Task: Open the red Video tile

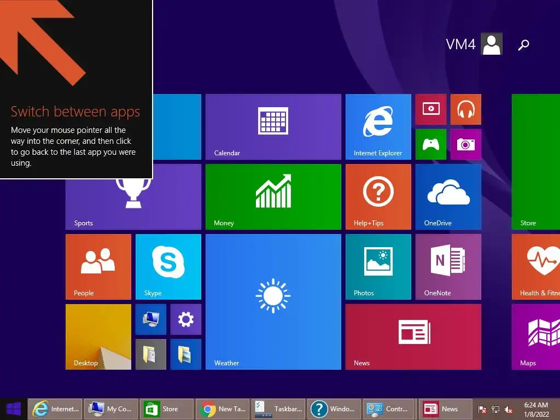Action: click(x=431, y=109)
